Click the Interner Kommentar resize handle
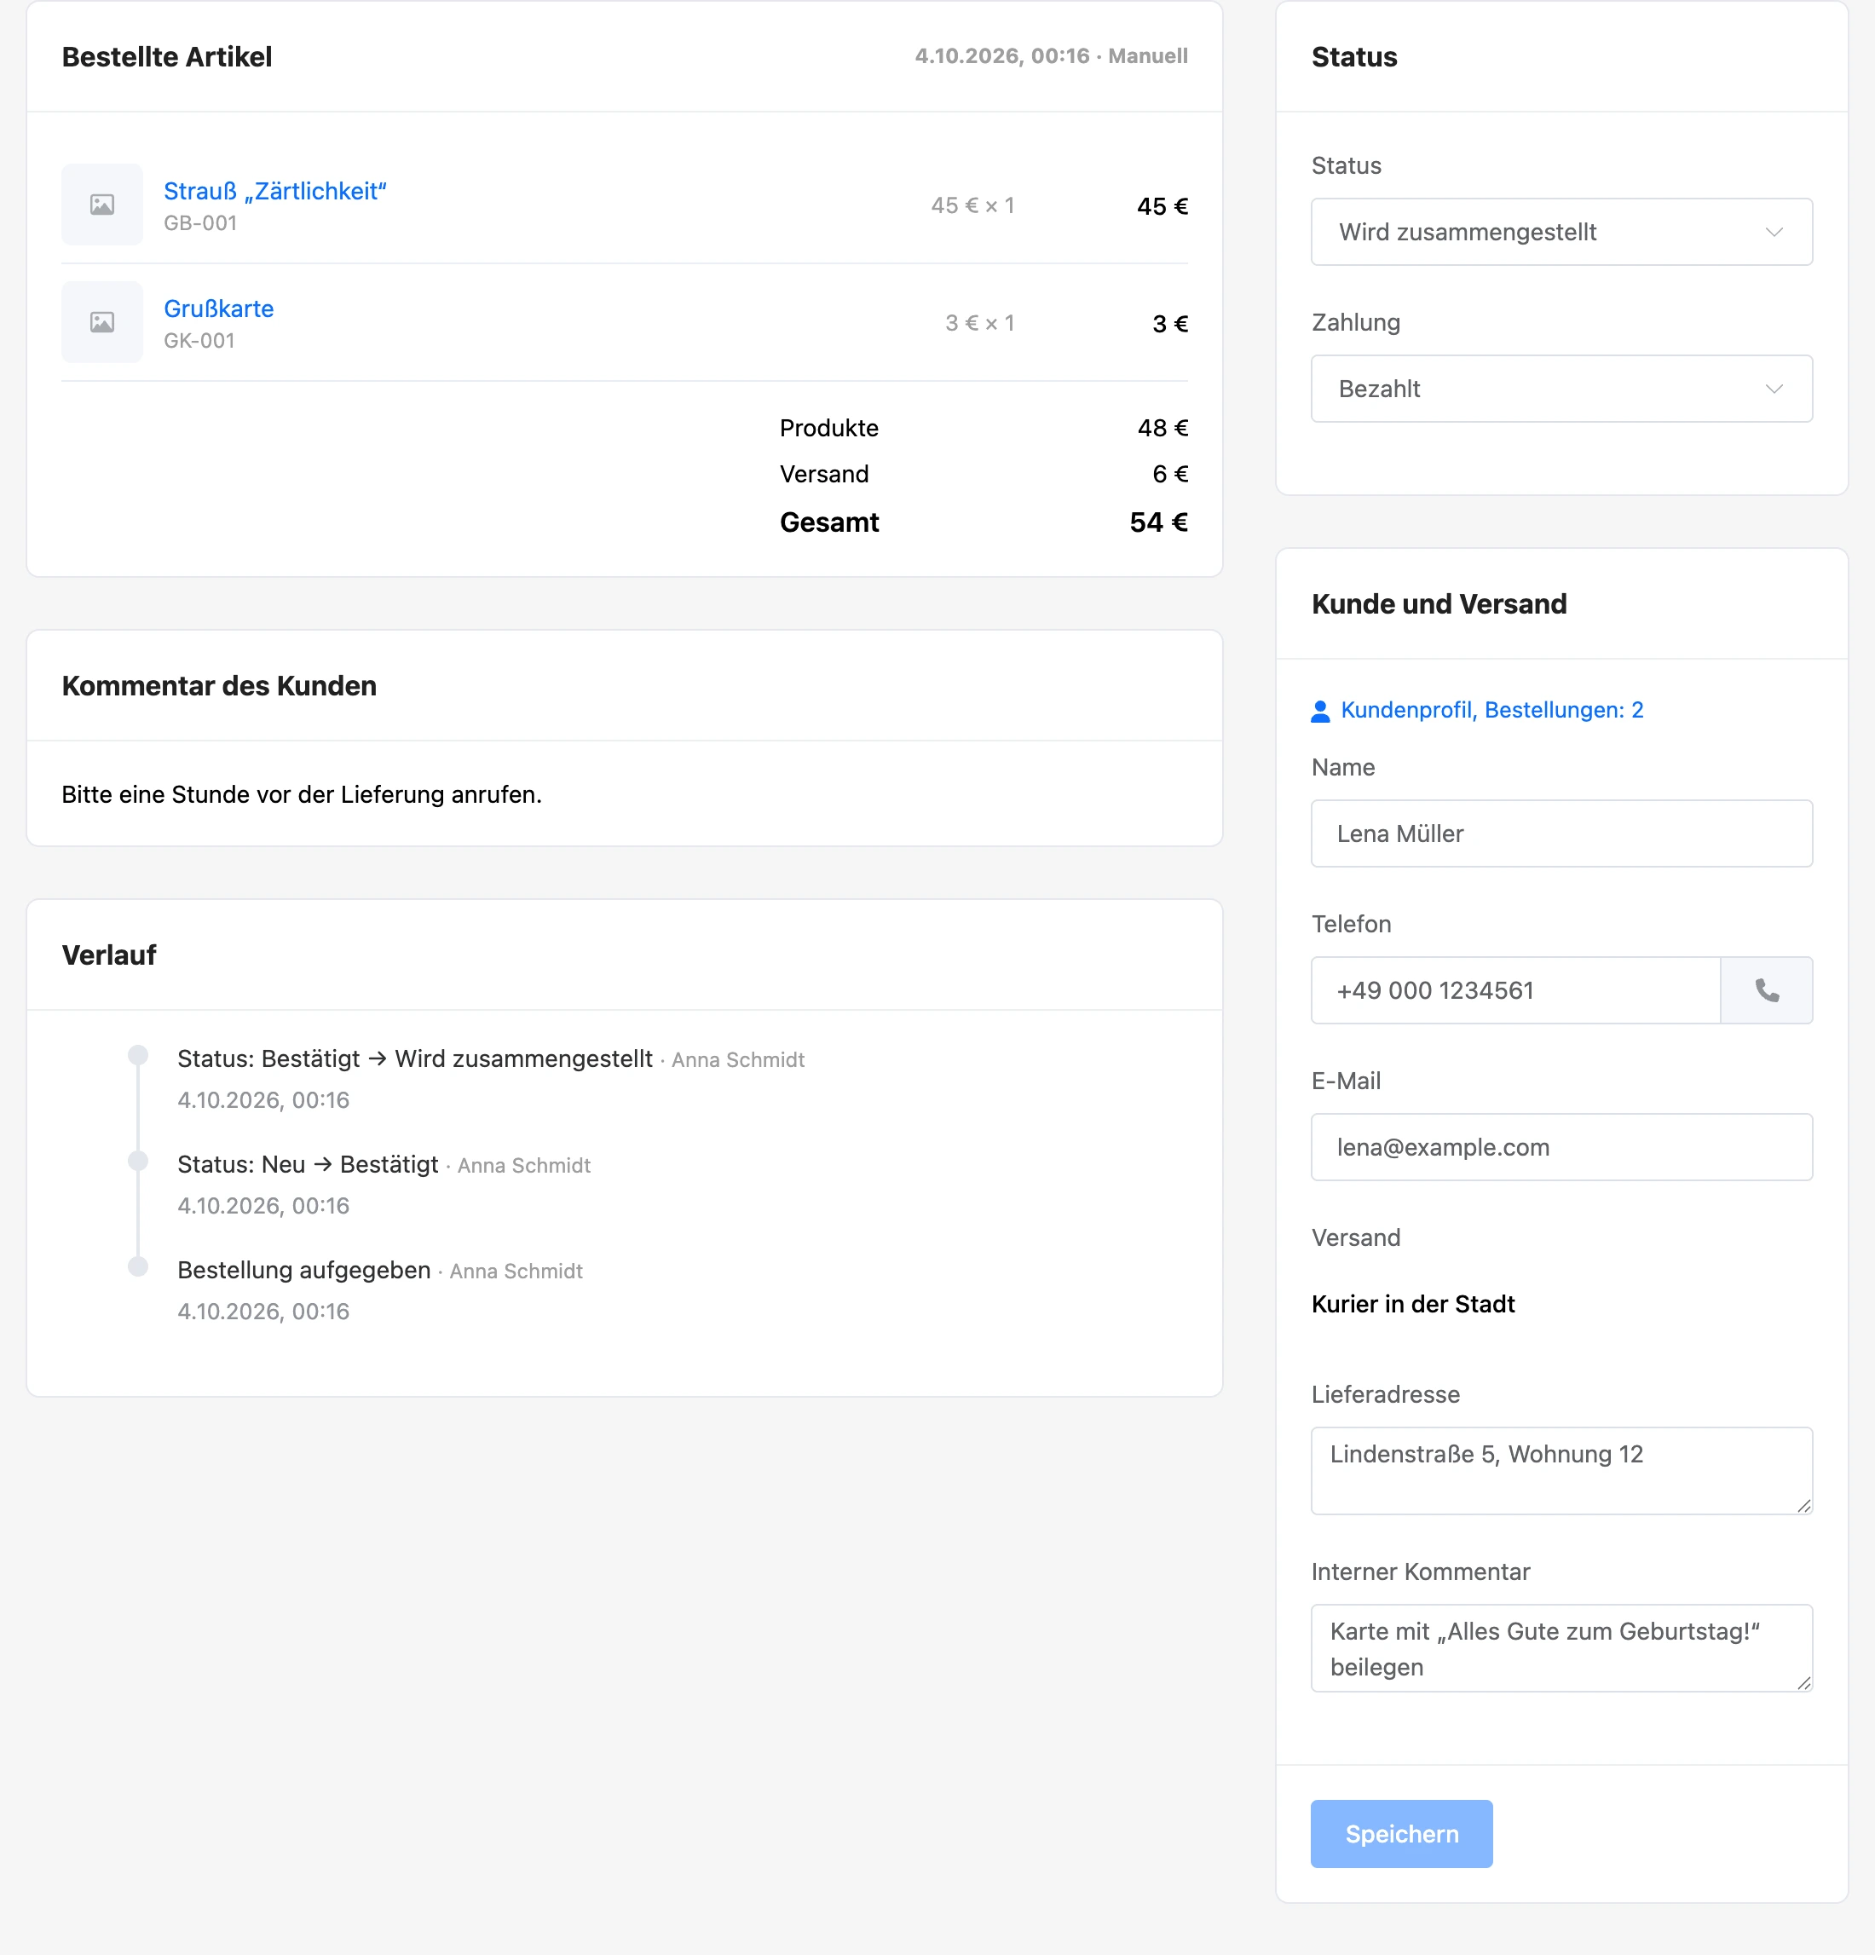Screen dimensions: 1875x1955 coord(1804,1682)
